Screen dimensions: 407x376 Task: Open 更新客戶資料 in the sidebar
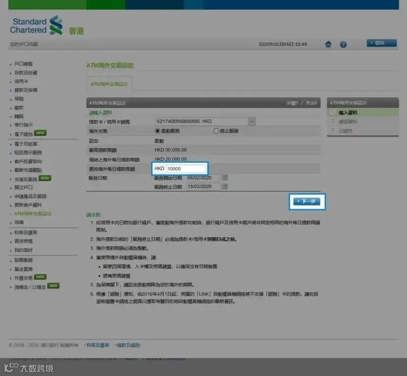coord(28,205)
